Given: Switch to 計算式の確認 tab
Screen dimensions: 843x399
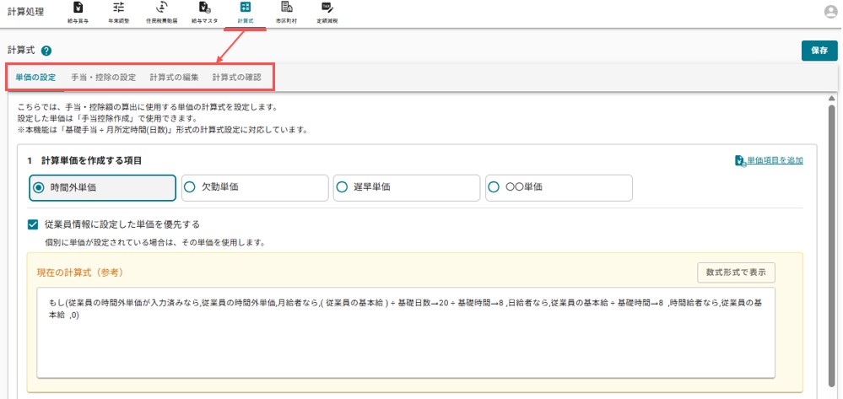Looking at the screenshot, I should pyautogui.click(x=236, y=78).
